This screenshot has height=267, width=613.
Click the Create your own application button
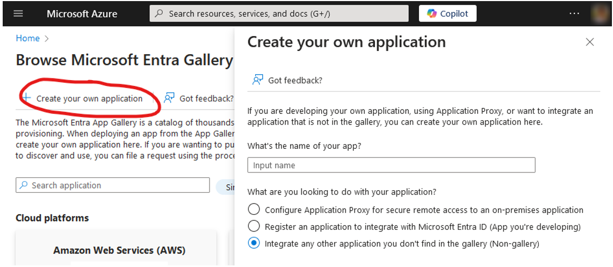pyautogui.click(x=83, y=98)
